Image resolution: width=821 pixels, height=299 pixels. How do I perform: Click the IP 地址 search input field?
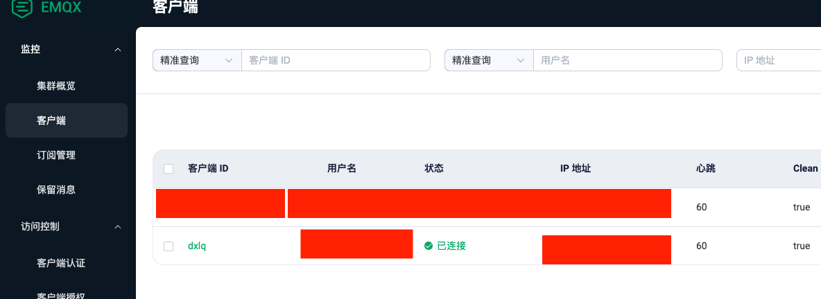(x=778, y=60)
